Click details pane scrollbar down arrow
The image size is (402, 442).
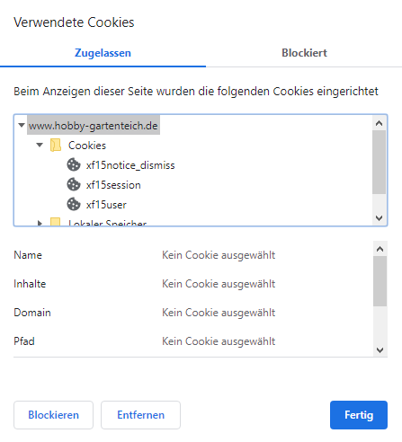[x=380, y=349]
